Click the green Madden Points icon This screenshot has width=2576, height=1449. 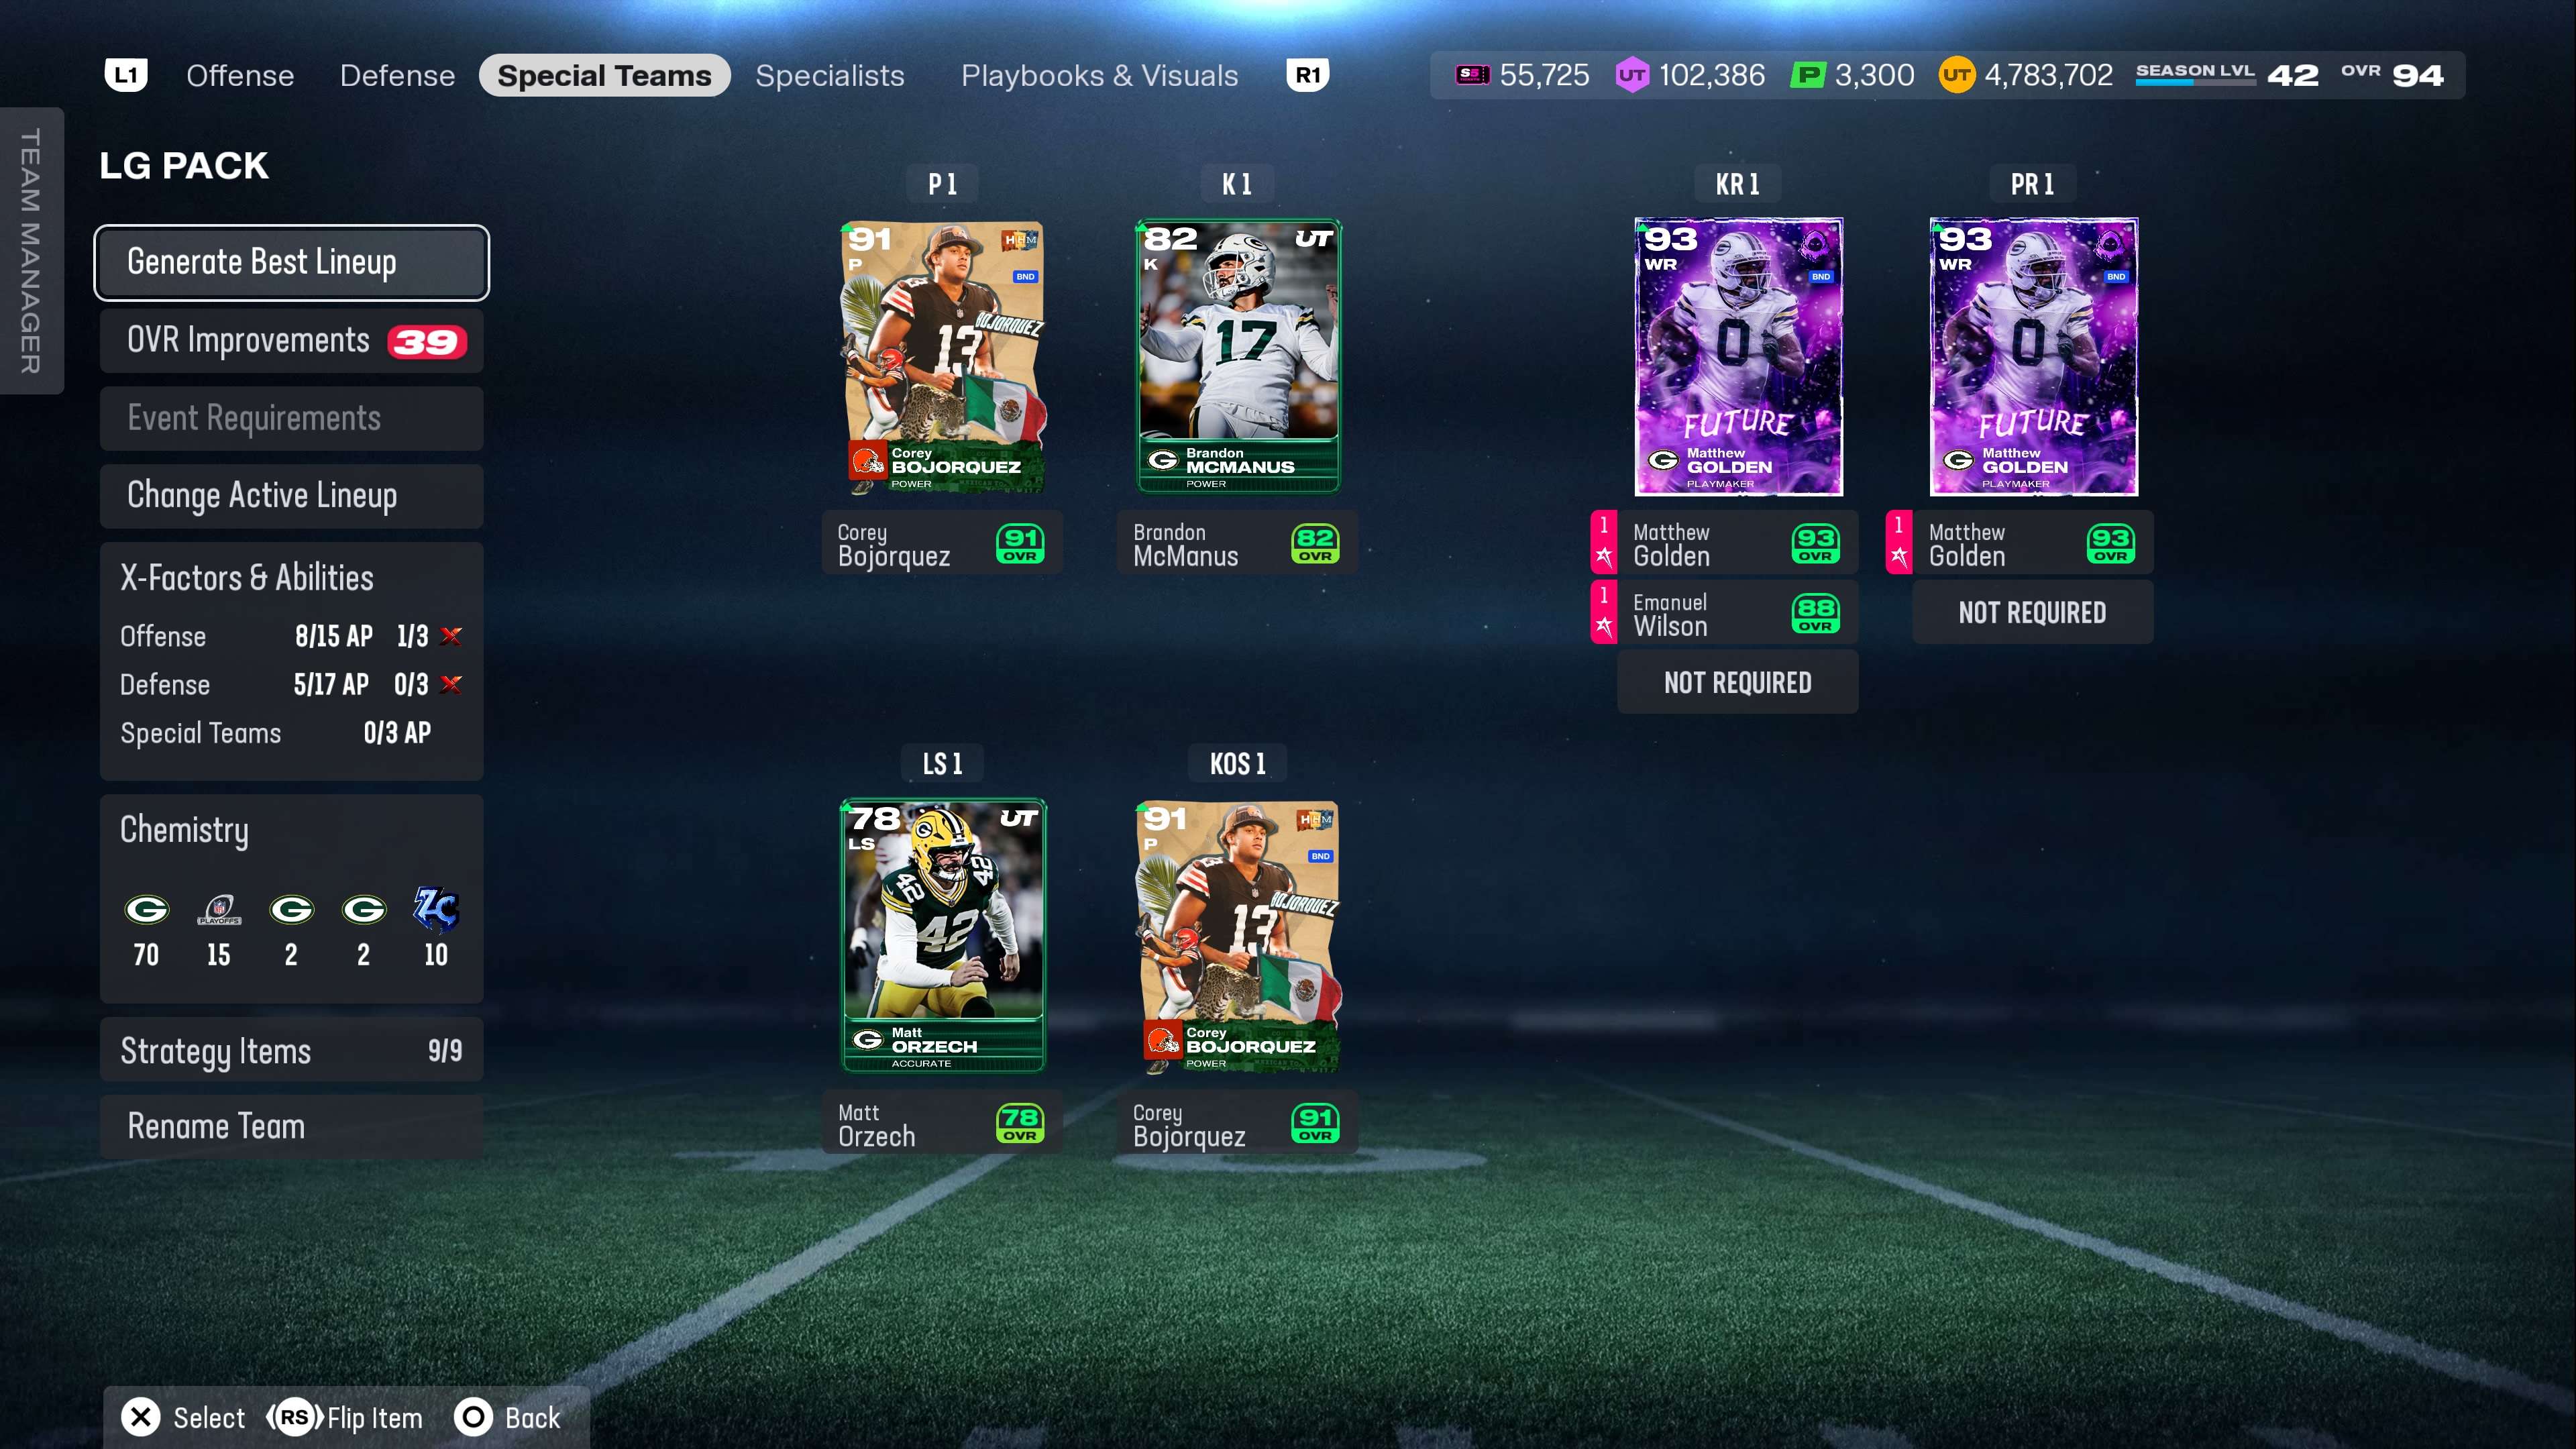(x=1808, y=75)
